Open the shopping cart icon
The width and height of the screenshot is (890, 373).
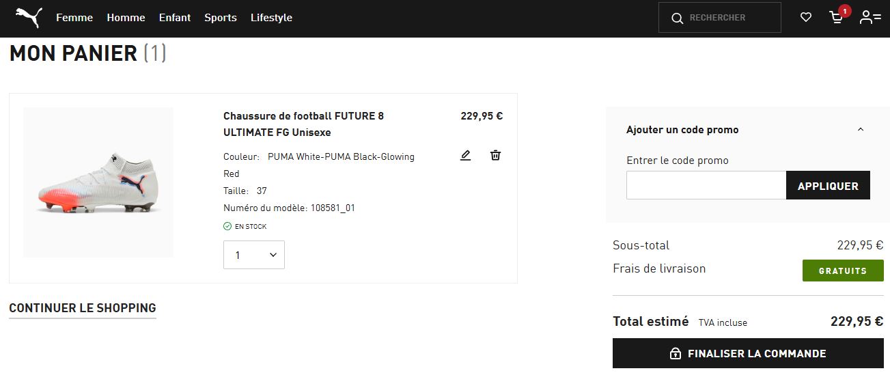pos(837,18)
